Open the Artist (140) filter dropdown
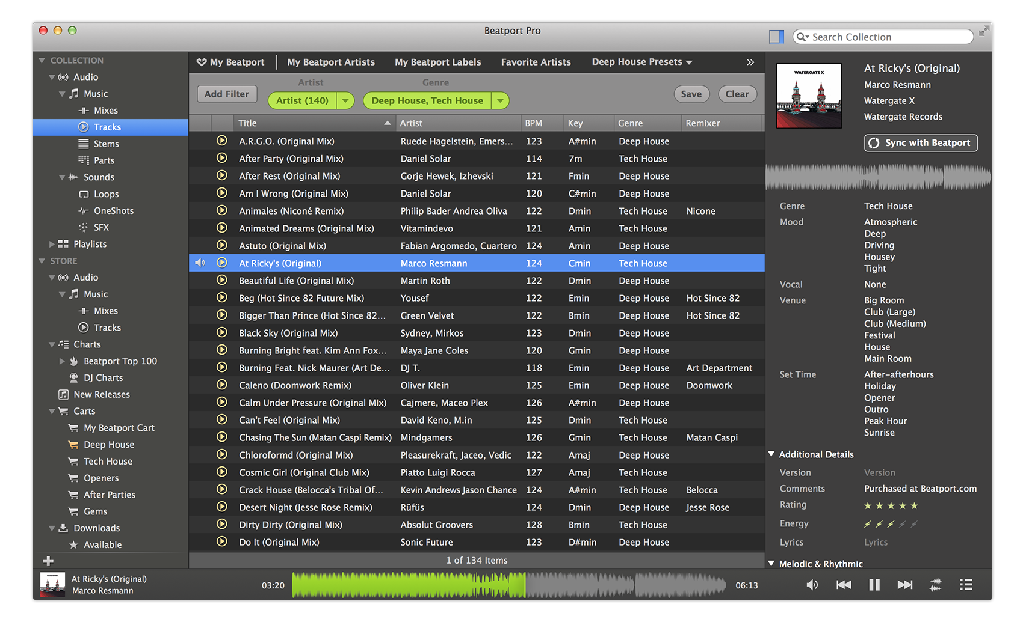1023x637 pixels. pos(345,101)
